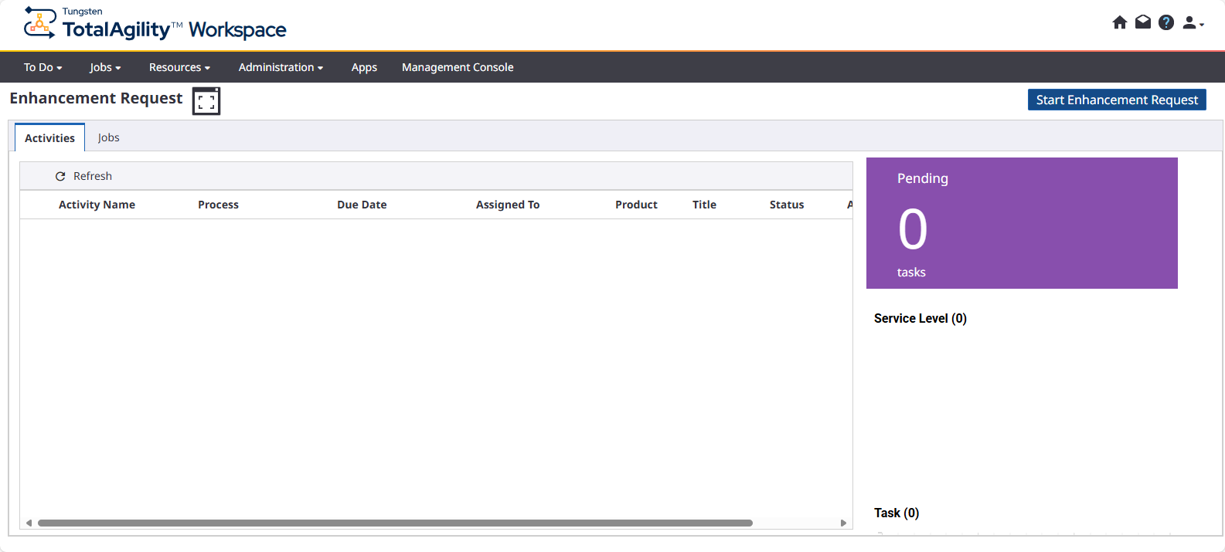Screen dimensions: 1225x552
Task: Click the Title column header
Action: point(704,205)
